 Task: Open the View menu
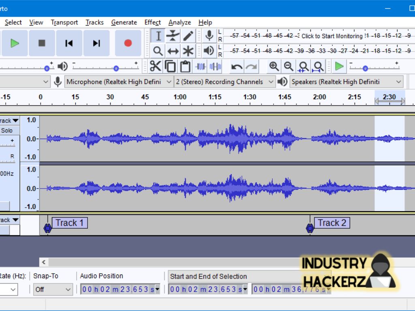coord(36,23)
